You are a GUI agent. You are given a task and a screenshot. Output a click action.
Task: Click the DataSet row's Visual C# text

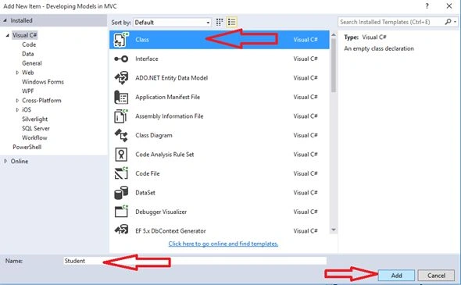[x=306, y=193]
